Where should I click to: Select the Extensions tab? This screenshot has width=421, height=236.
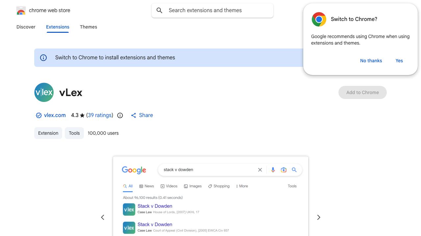coord(58,27)
